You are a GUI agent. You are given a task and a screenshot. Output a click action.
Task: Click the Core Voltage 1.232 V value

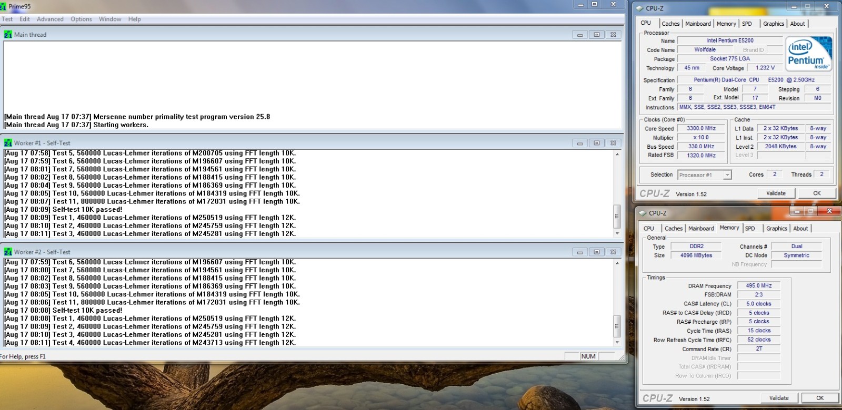765,68
